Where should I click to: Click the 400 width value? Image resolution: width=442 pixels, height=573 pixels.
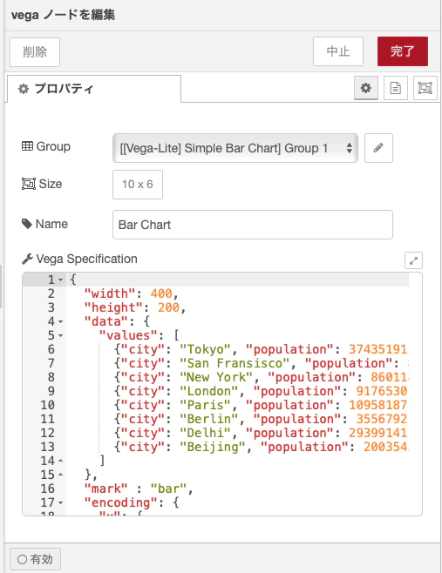click(x=161, y=293)
